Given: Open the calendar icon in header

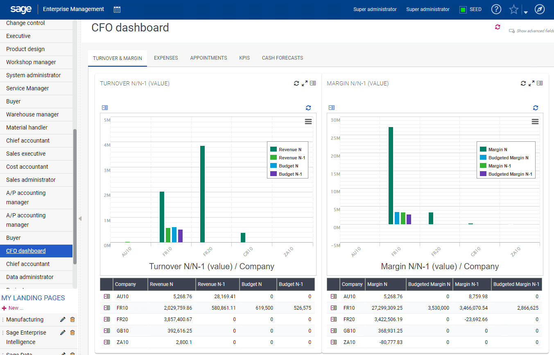Looking at the screenshot, I should pyautogui.click(x=117, y=9).
